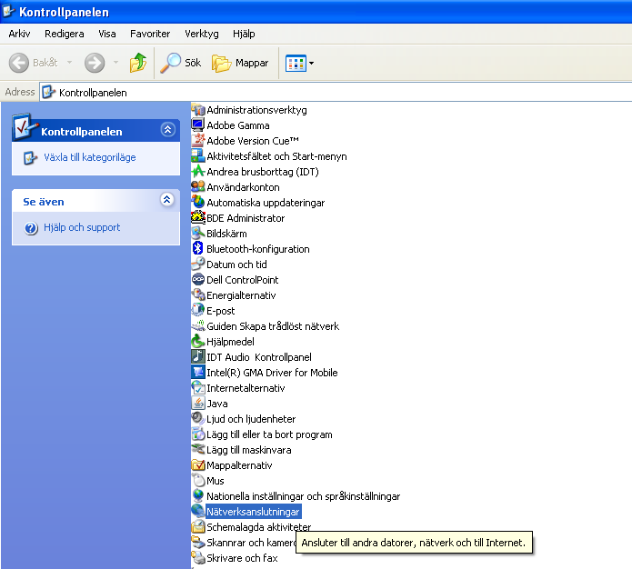Click the Bakåt back button
Screen dimensions: 632x569
[x=34, y=63]
